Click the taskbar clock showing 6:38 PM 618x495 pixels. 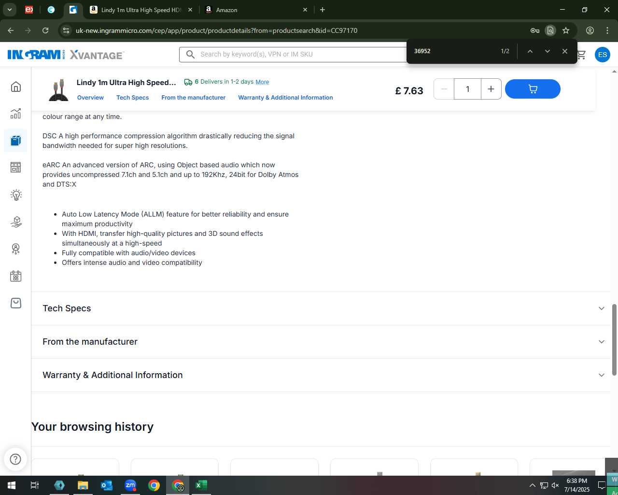click(x=577, y=485)
